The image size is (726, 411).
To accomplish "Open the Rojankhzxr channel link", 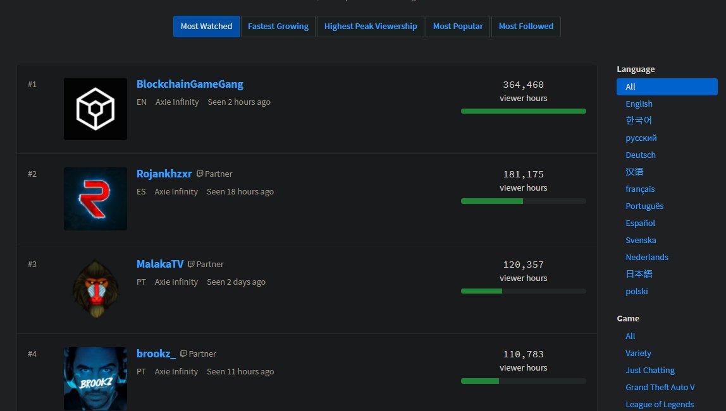I will pos(164,174).
